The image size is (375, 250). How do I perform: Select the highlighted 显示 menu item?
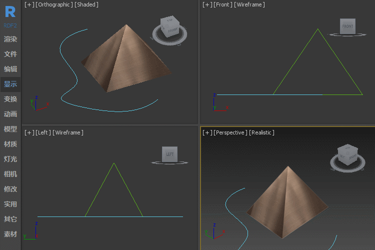pos(10,84)
